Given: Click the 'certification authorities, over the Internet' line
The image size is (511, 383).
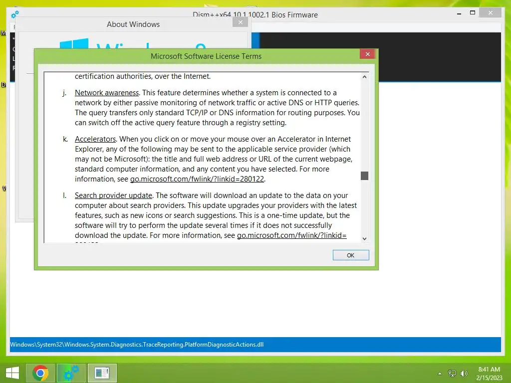Looking at the screenshot, I should tap(143, 76).
